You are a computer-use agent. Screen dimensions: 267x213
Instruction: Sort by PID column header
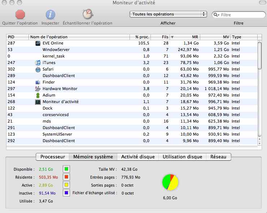click(x=18, y=37)
